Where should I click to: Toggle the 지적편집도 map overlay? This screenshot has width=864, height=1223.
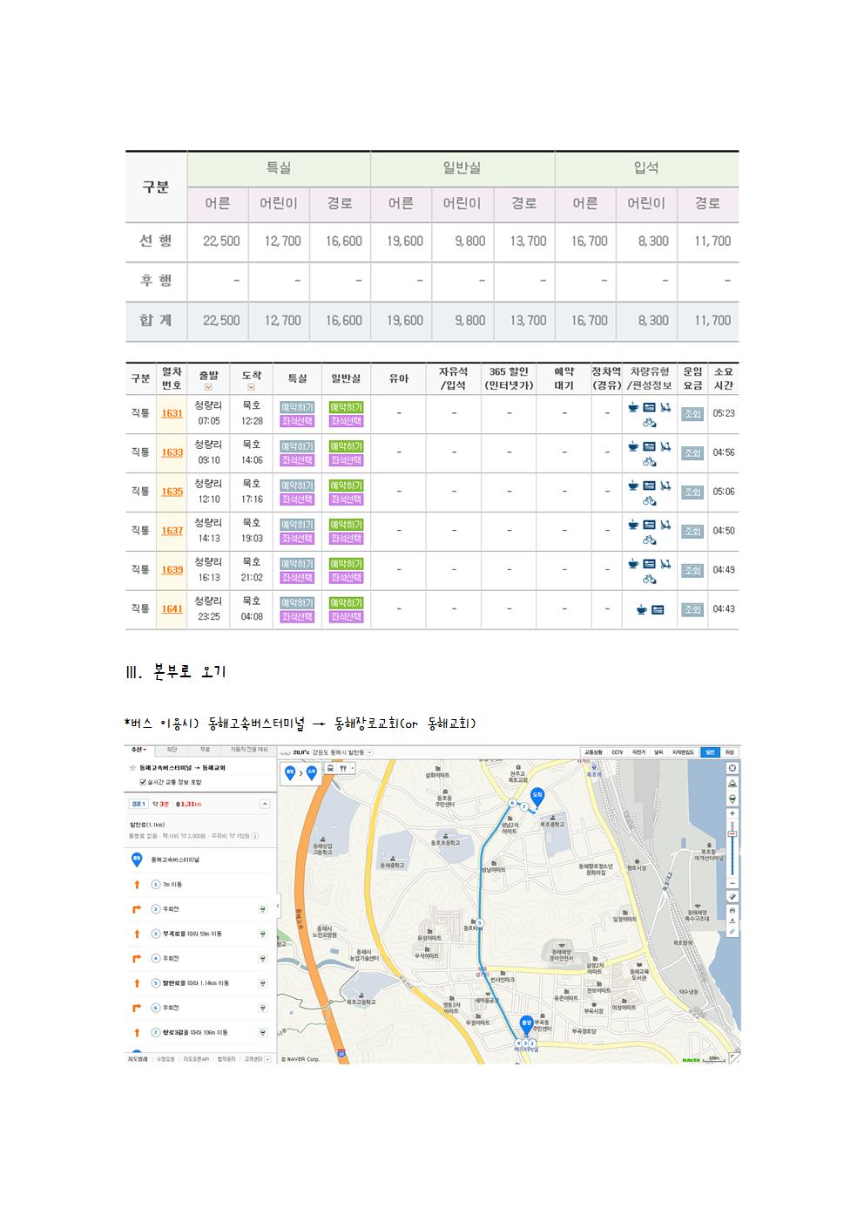(x=684, y=751)
